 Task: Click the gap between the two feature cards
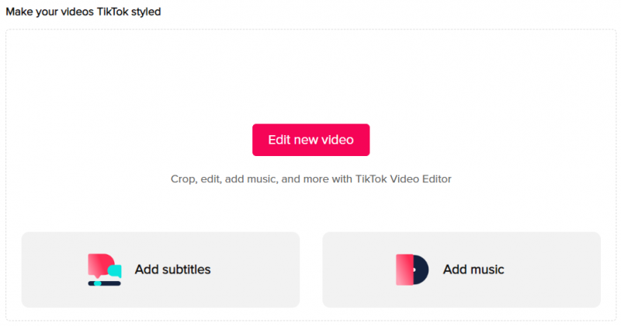pyautogui.click(x=310, y=269)
